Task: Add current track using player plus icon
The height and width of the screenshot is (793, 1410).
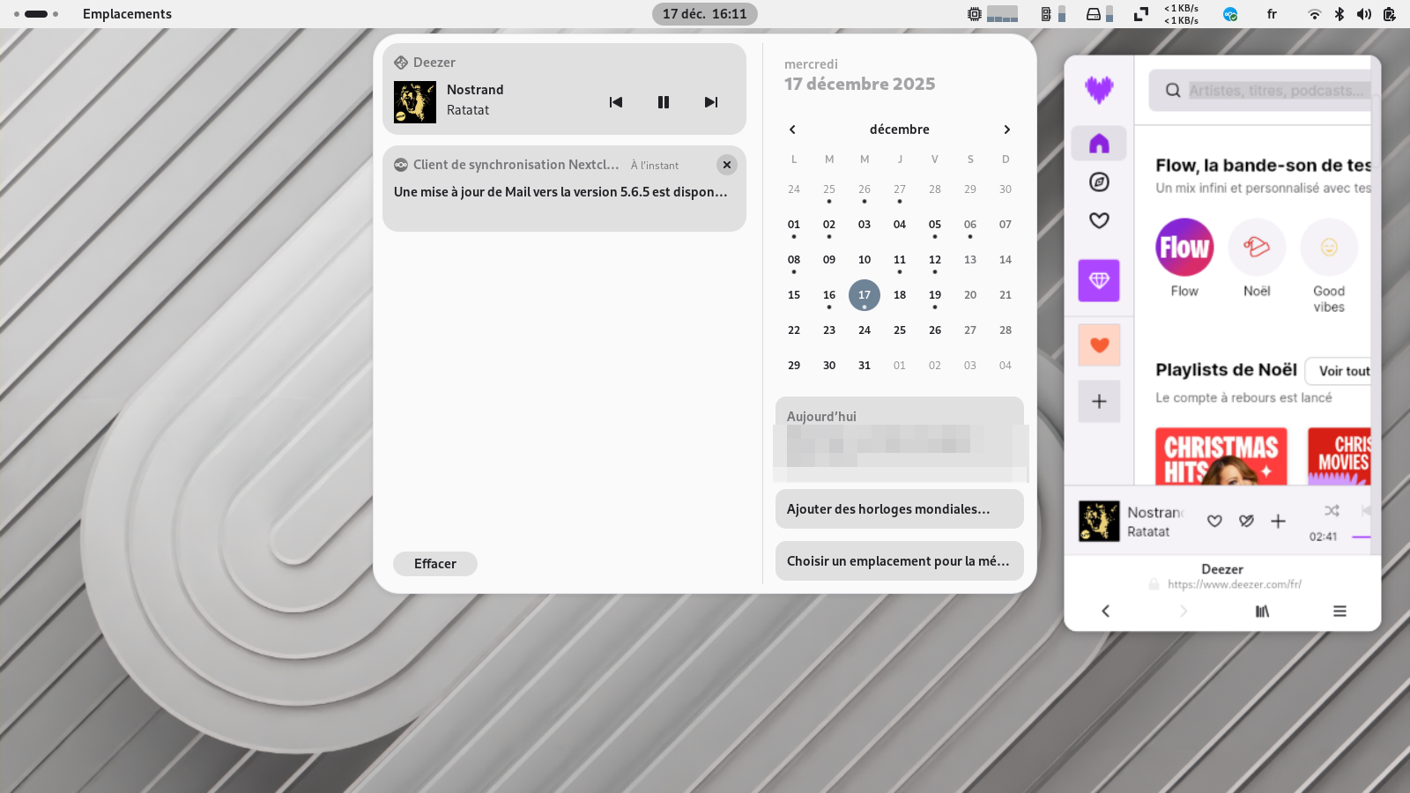Action: click(x=1278, y=522)
